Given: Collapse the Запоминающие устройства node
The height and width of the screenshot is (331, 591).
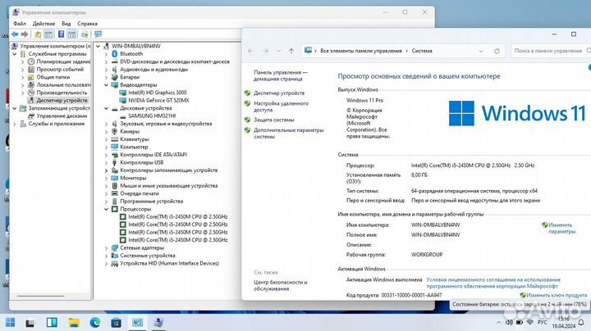Looking at the screenshot, I should (15, 108).
